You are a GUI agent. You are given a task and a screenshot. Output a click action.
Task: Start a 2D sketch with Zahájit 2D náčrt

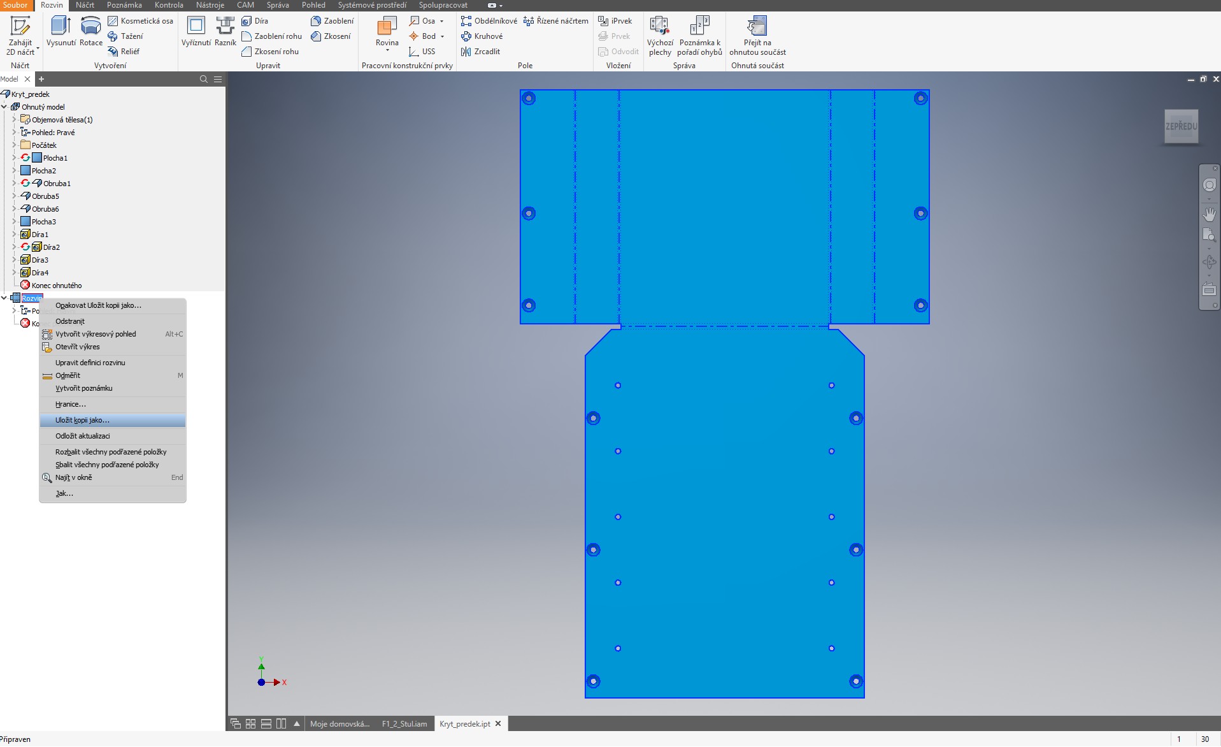click(x=20, y=27)
